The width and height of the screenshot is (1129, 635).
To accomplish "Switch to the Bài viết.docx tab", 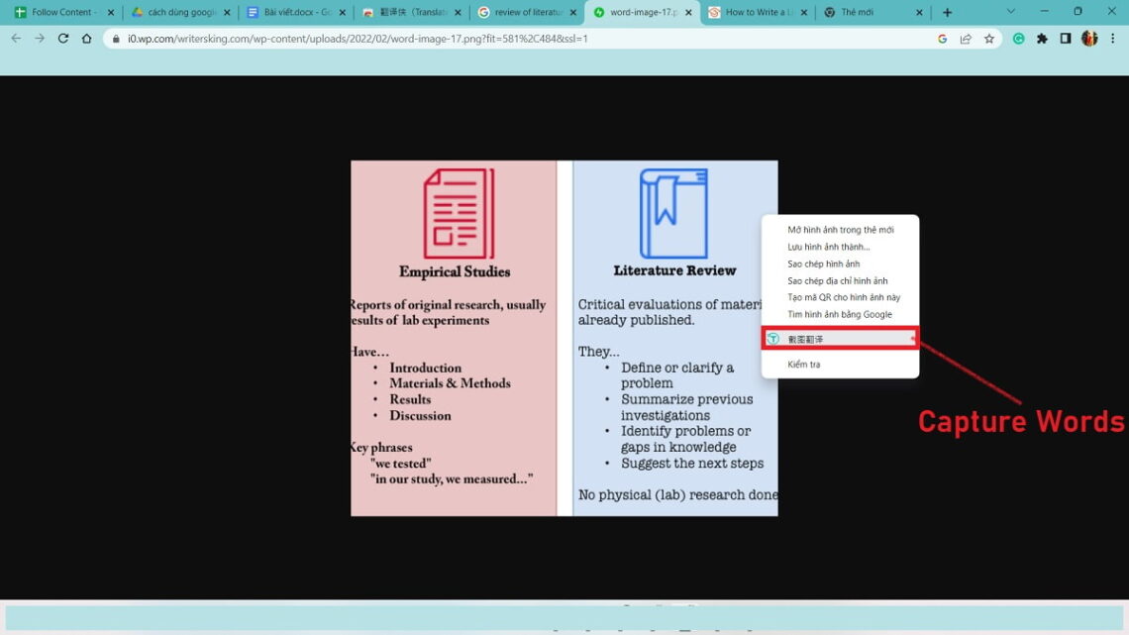I will pos(294,13).
